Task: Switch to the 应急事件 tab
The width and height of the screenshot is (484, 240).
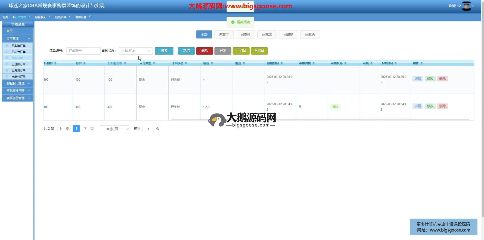Action: (x=60, y=17)
